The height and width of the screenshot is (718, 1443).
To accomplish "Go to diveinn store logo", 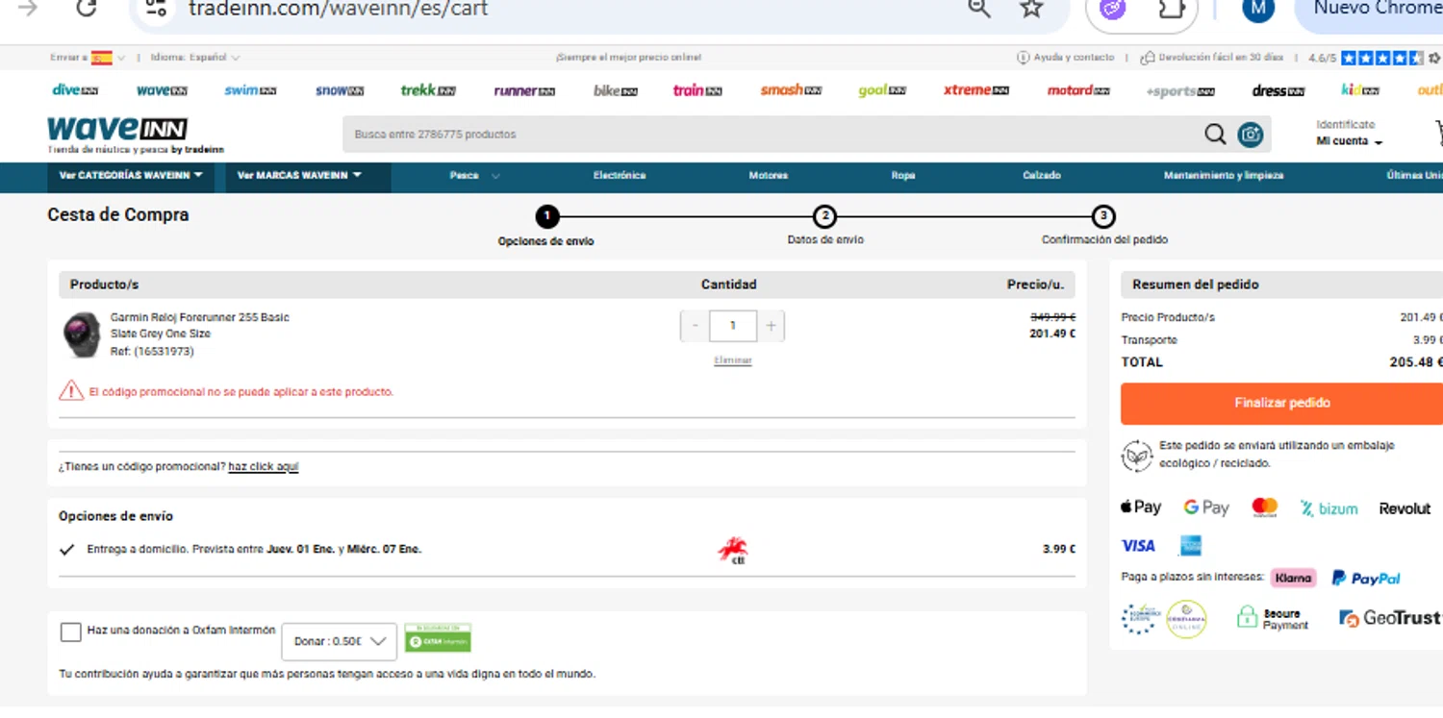I will tap(75, 90).
